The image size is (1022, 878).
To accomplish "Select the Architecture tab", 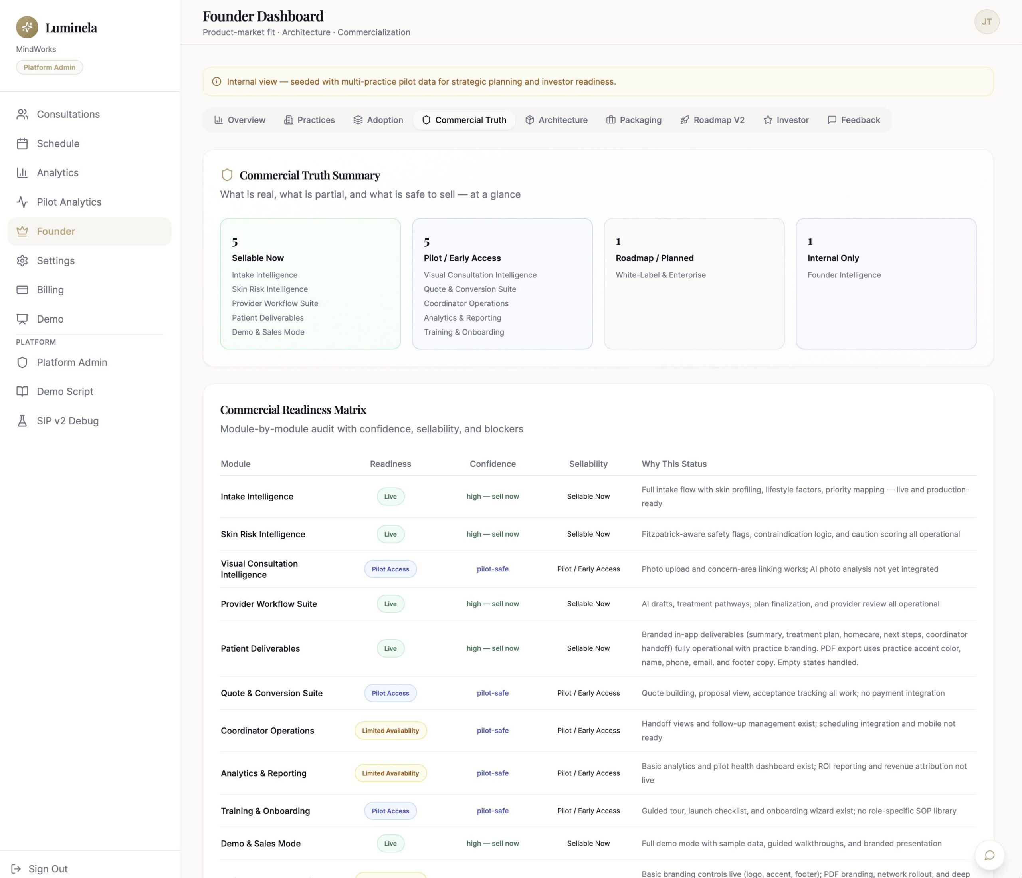I will click(x=557, y=120).
